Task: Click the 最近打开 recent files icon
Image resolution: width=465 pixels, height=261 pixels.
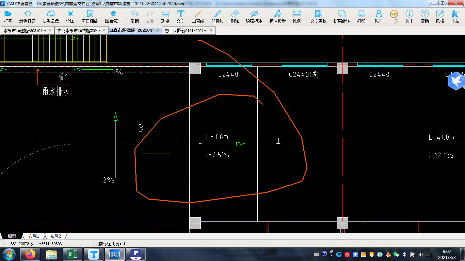Action: coord(27,16)
